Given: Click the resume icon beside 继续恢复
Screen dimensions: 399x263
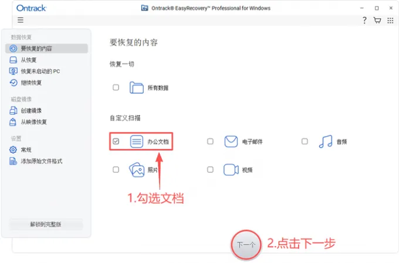Looking at the screenshot, I should click(x=13, y=83).
